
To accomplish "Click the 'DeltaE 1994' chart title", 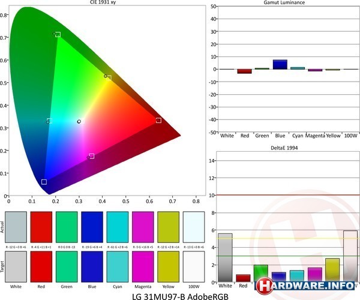I will pyautogui.click(x=284, y=148).
